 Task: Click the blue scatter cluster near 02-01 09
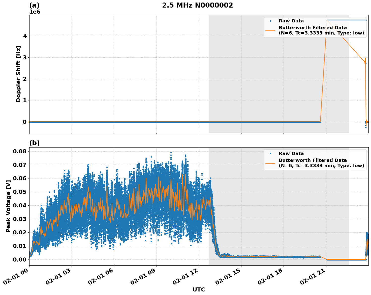click(x=156, y=201)
